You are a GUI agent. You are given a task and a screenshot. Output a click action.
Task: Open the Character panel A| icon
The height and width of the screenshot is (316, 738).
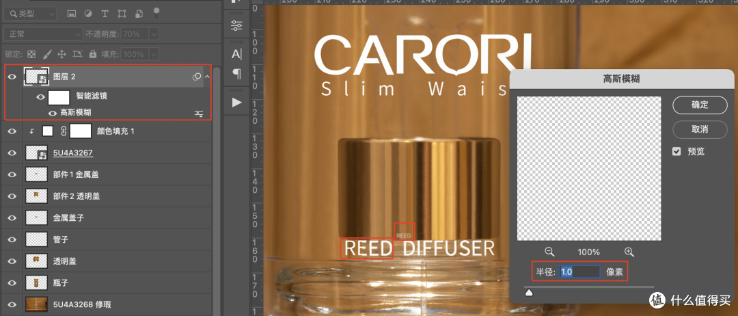coord(236,54)
